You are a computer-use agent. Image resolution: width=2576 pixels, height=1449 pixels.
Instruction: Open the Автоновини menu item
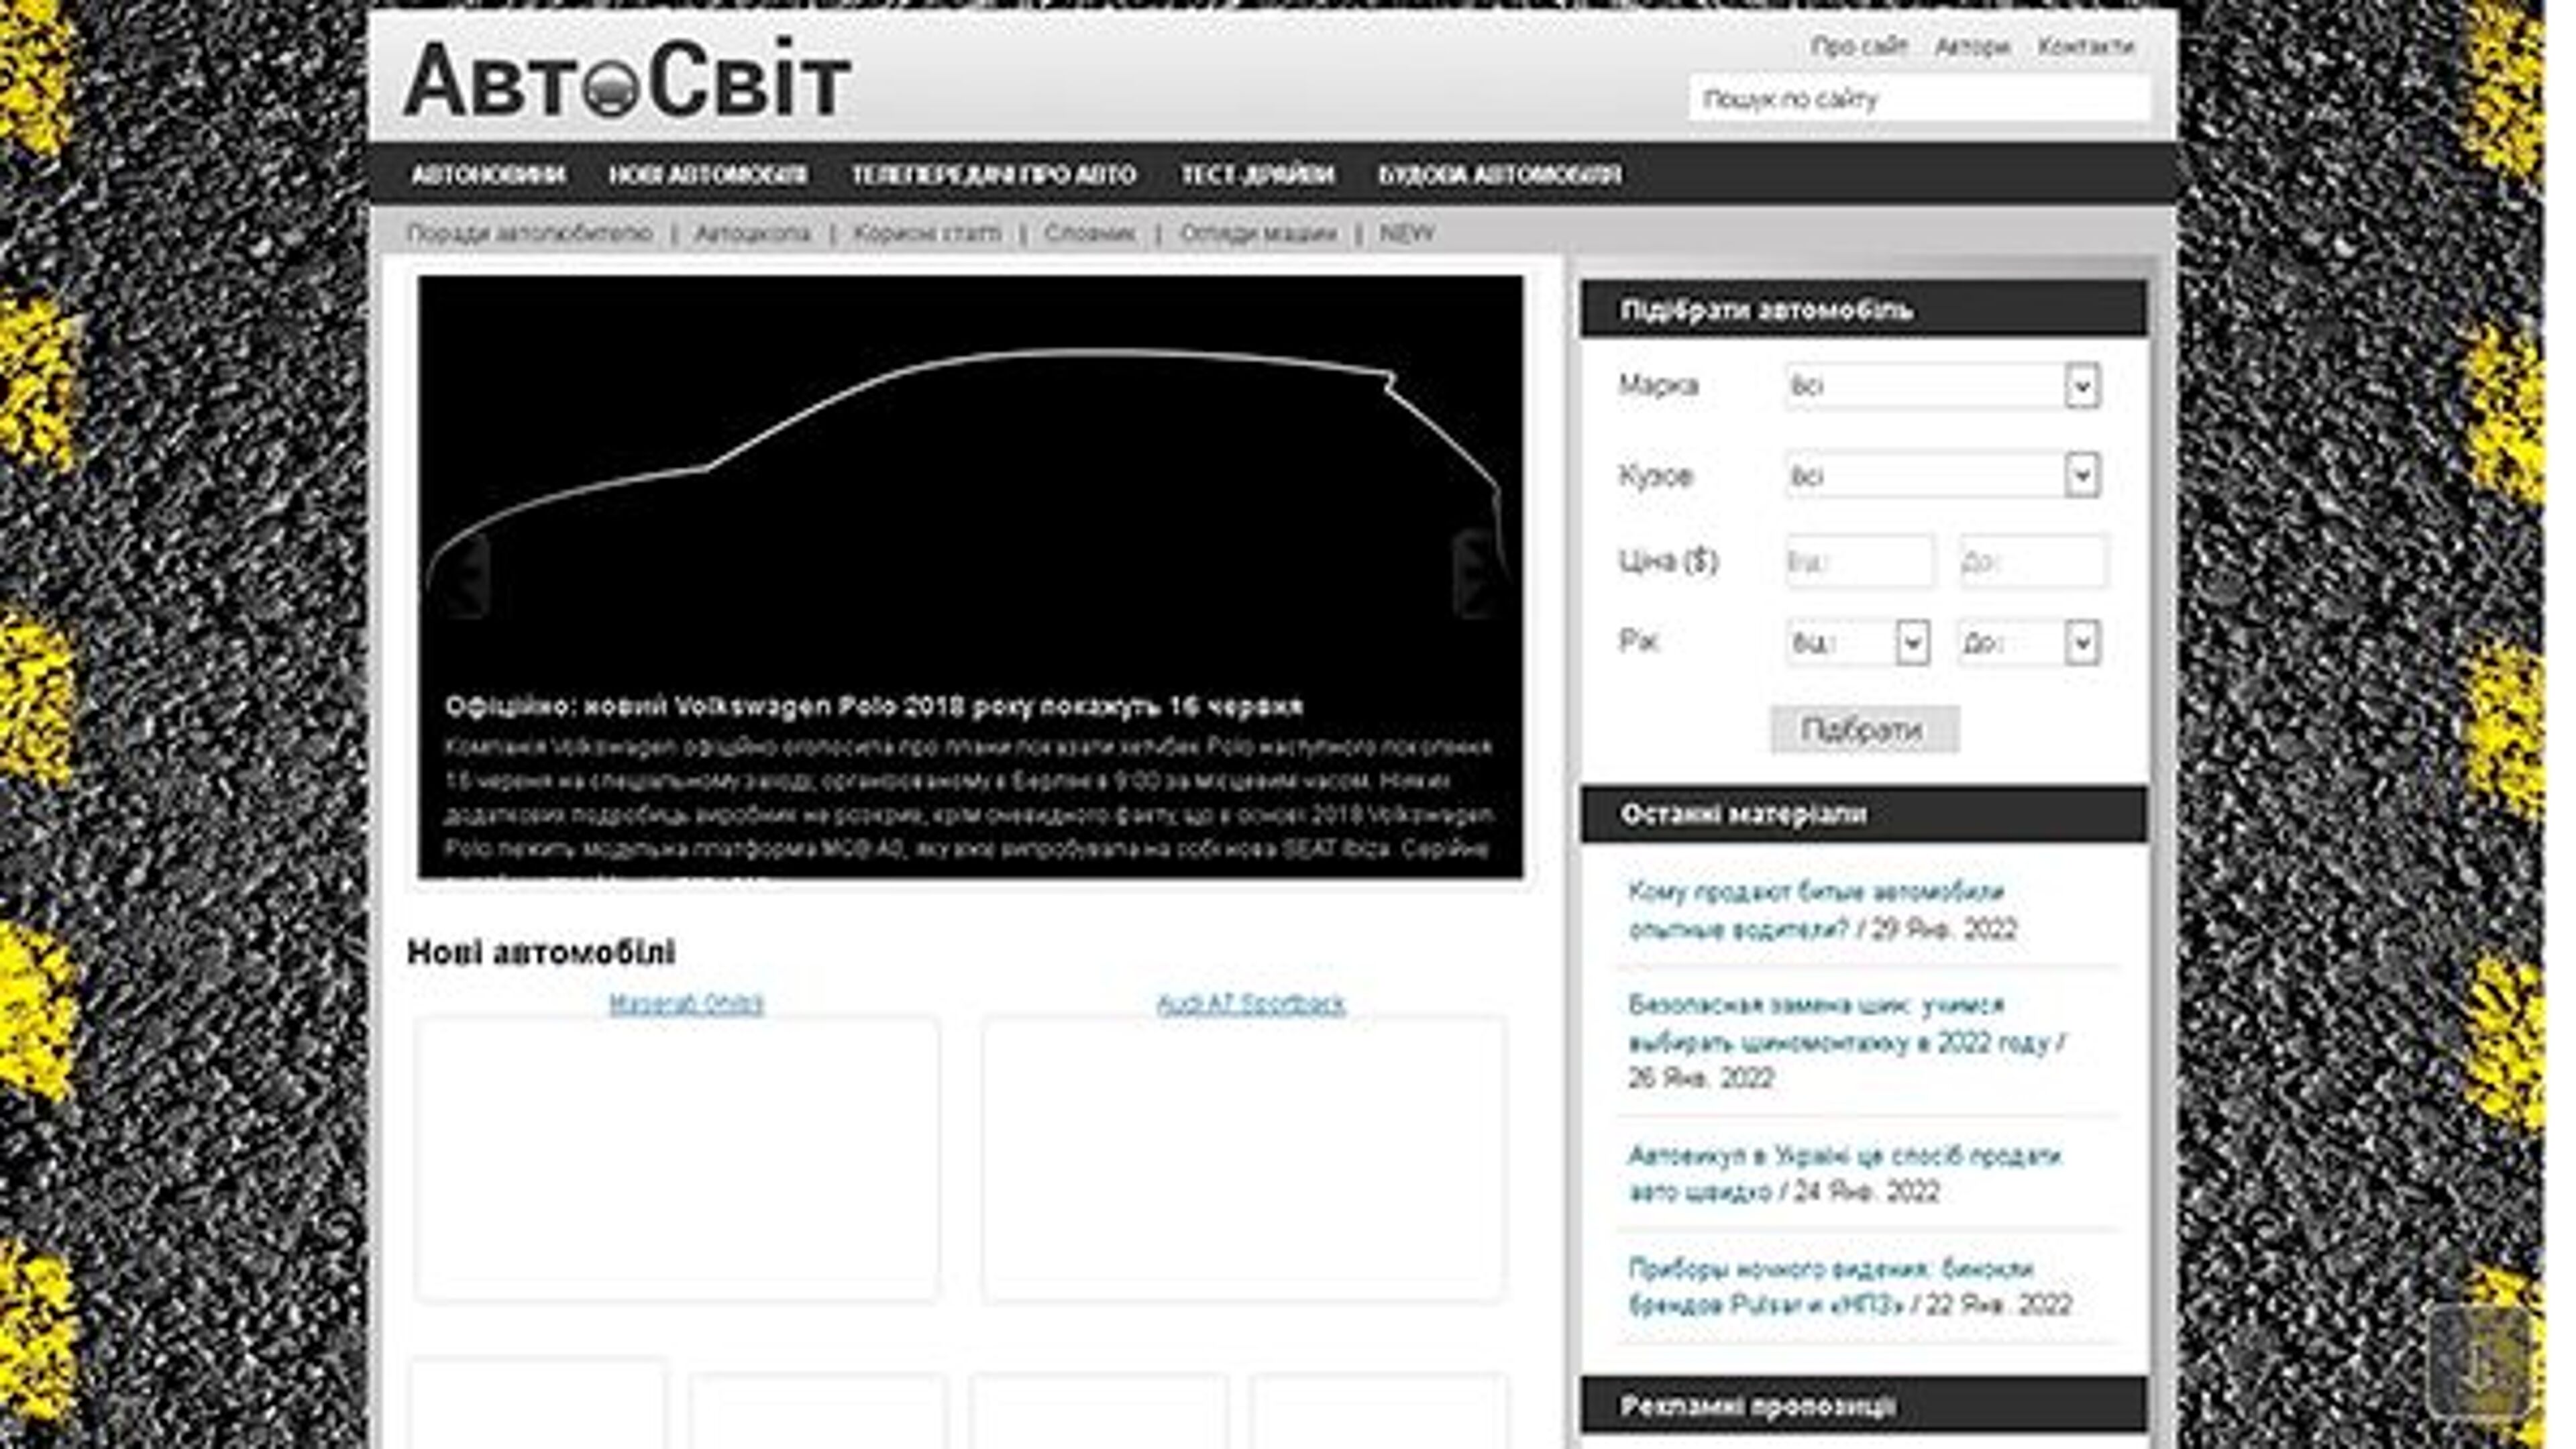[x=488, y=175]
